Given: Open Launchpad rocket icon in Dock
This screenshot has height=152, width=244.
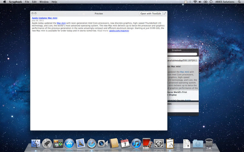Looking at the screenshot, I should (47, 143).
